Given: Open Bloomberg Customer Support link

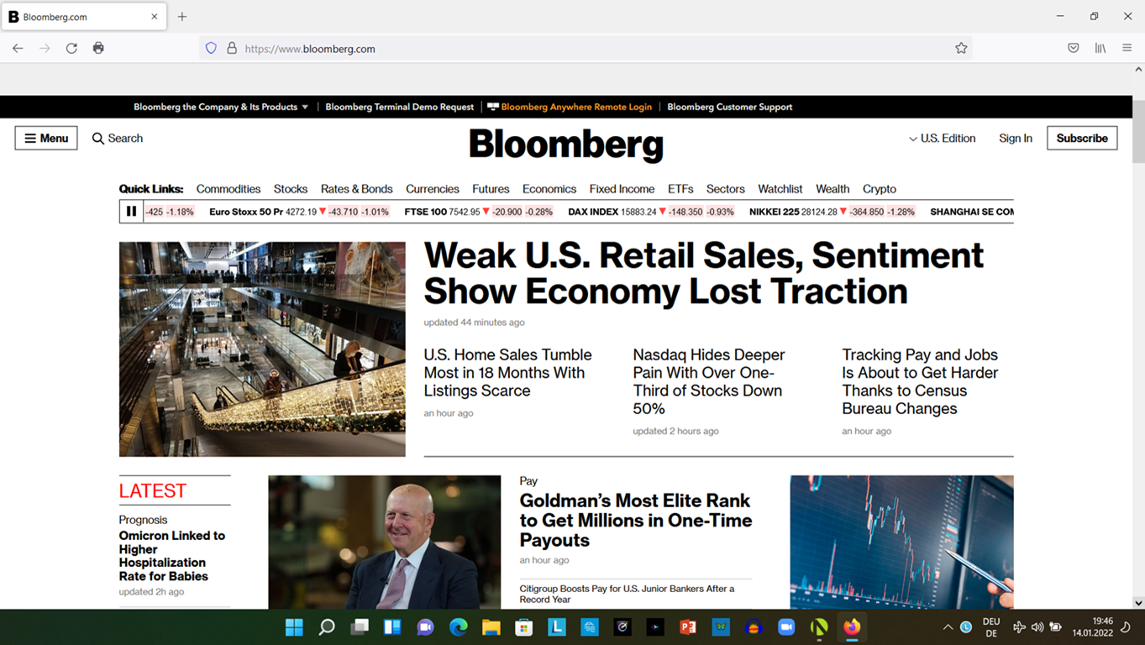Looking at the screenshot, I should 730,107.
